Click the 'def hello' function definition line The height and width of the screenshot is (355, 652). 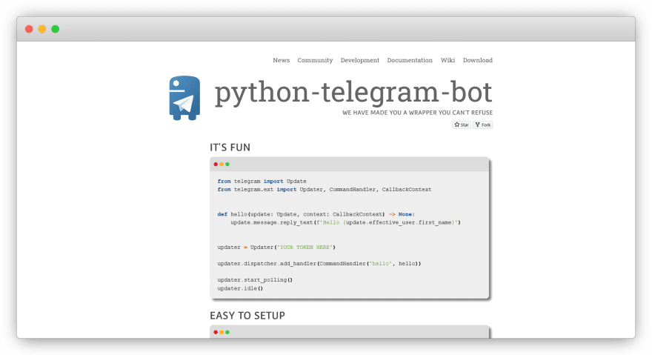pyautogui.click(x=316, y=214)
